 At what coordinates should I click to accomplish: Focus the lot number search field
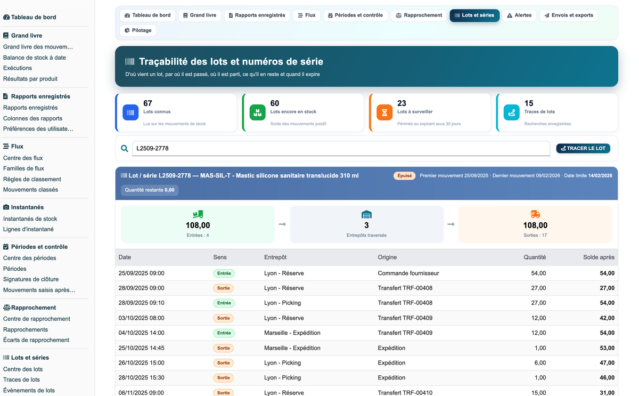tap(341, 148)
